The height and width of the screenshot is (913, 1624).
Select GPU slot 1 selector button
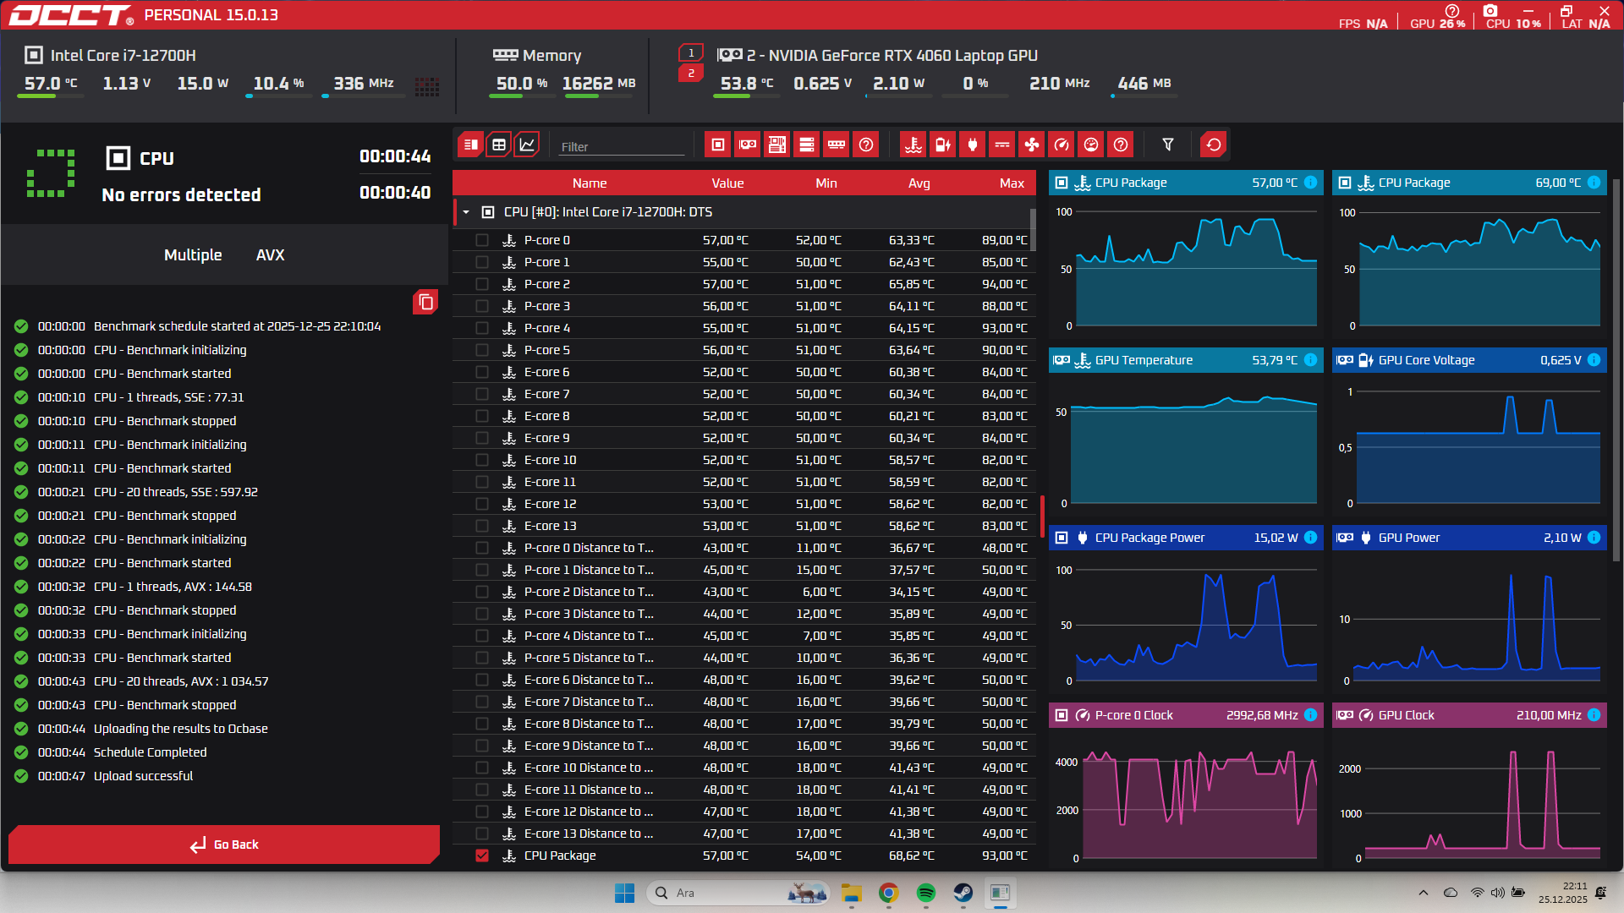pos(691,52)
